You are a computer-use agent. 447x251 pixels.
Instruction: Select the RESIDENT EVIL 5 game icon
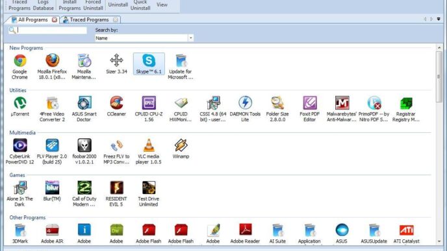click(x=116, y=188)
